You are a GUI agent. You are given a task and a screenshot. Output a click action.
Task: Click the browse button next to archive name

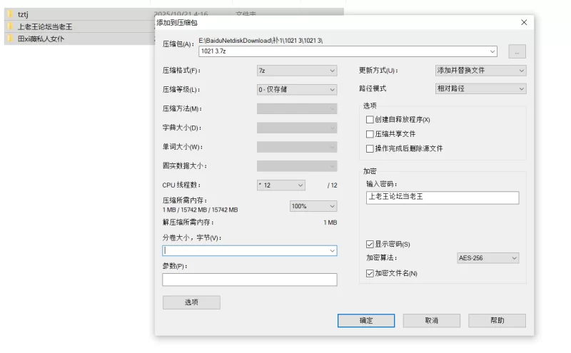pos(517,51)
